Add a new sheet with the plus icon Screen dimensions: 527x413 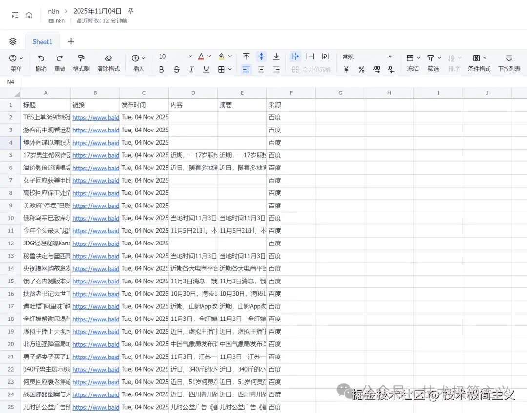pos(71,41)
